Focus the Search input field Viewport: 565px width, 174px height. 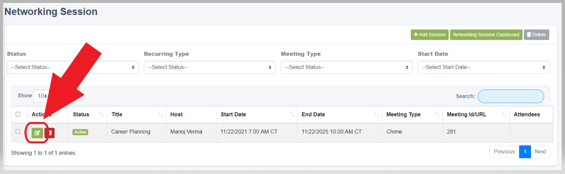511,96
